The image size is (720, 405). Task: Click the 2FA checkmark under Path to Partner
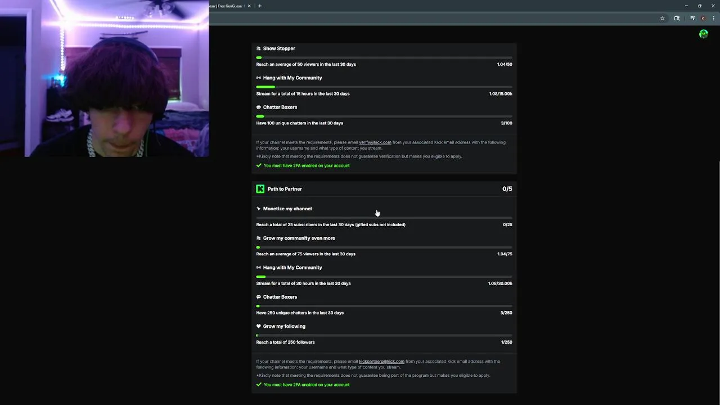point(259,385)
